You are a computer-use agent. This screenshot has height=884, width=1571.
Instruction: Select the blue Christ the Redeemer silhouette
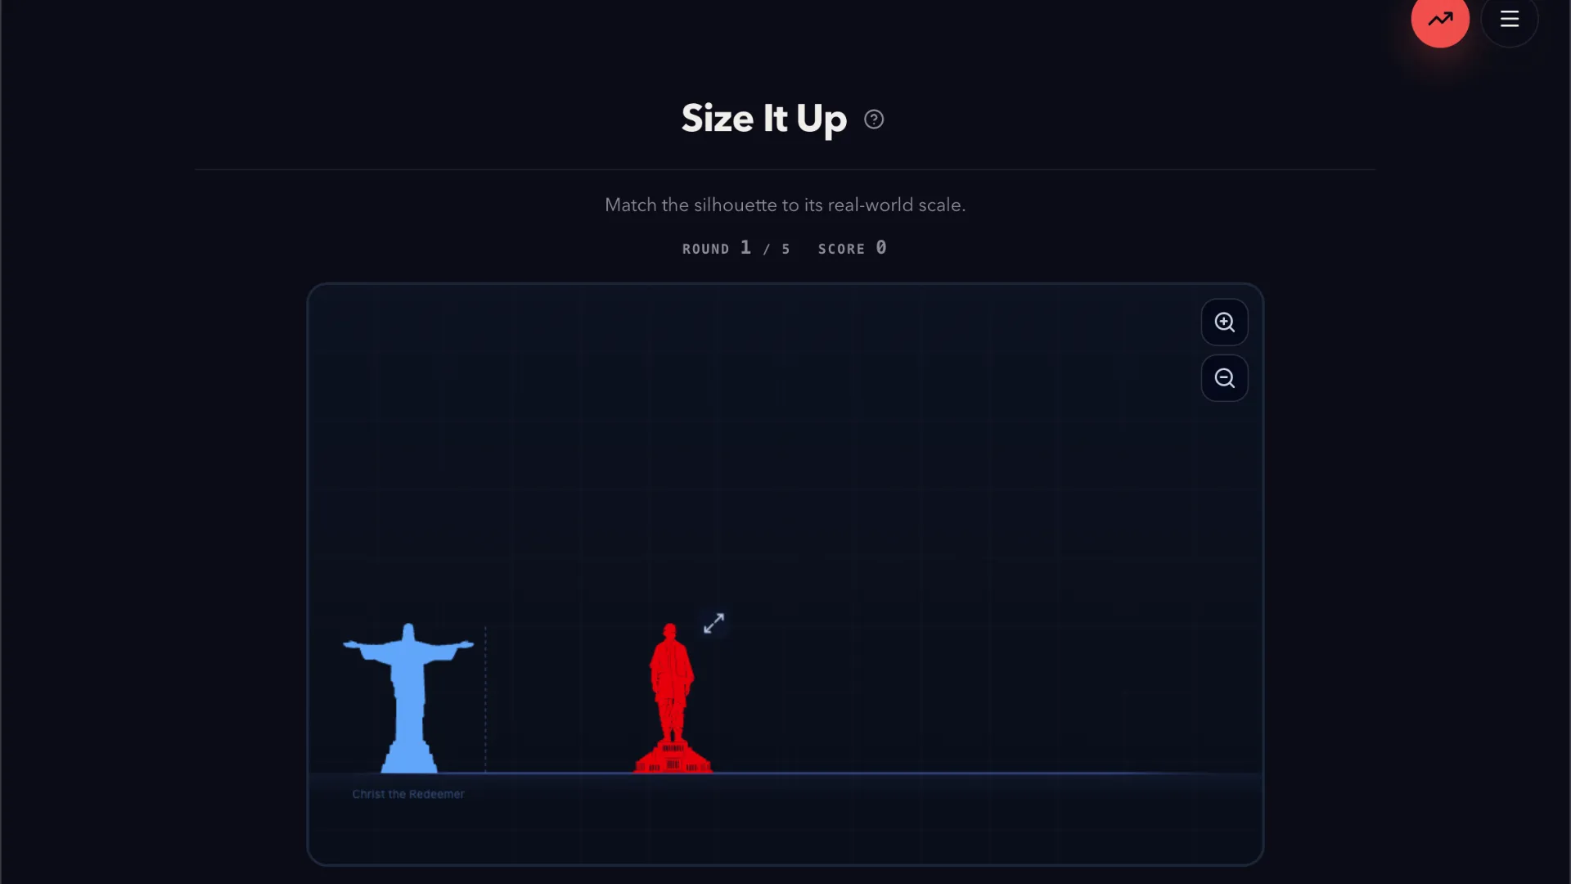point(408,698)
